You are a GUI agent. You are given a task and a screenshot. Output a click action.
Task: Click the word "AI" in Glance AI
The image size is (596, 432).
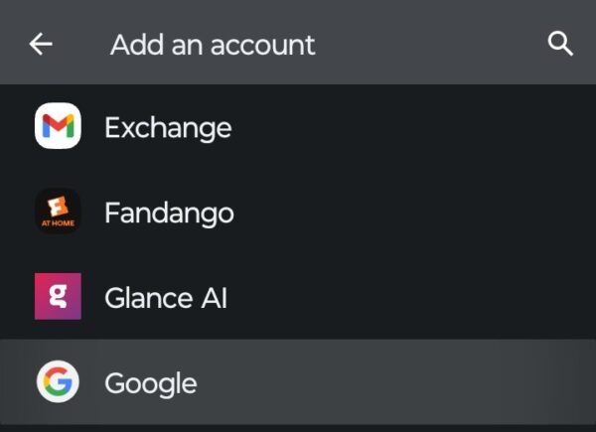pos(212,297)
